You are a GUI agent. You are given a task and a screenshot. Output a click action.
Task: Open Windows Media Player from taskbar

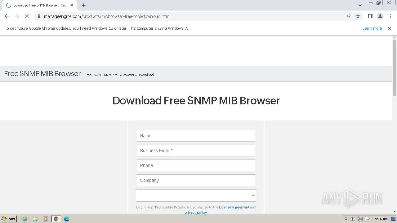[46, 219]
